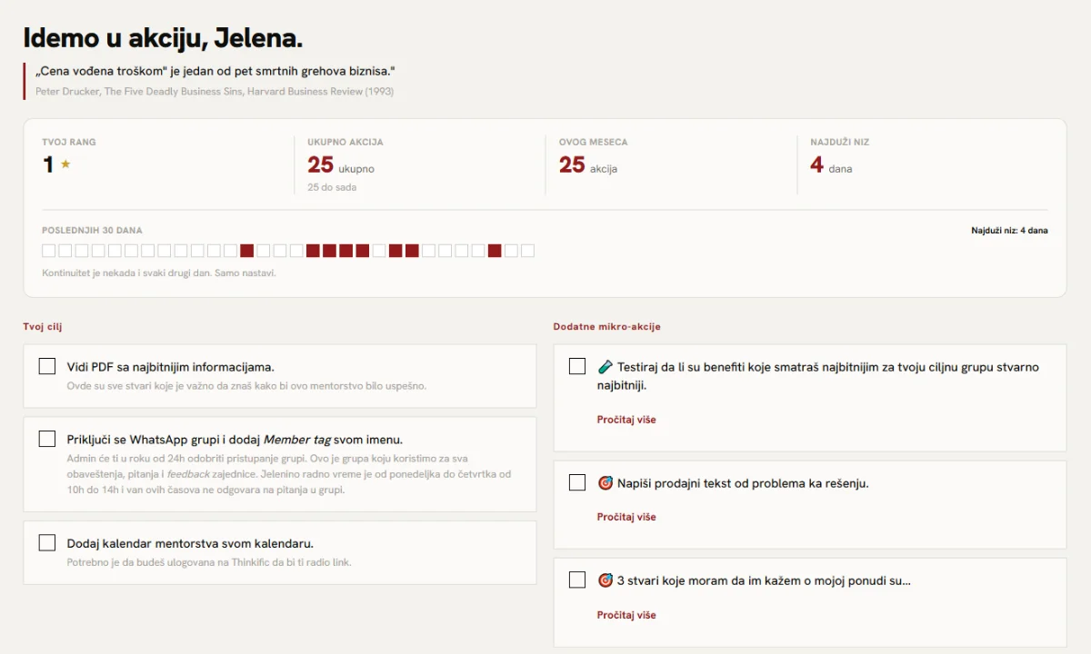The width and height of the screenshot is (1091, 654).
Task: Click the note 'Potrebno je da budeš ulogovana na Thinkific'
Action: 209,562
